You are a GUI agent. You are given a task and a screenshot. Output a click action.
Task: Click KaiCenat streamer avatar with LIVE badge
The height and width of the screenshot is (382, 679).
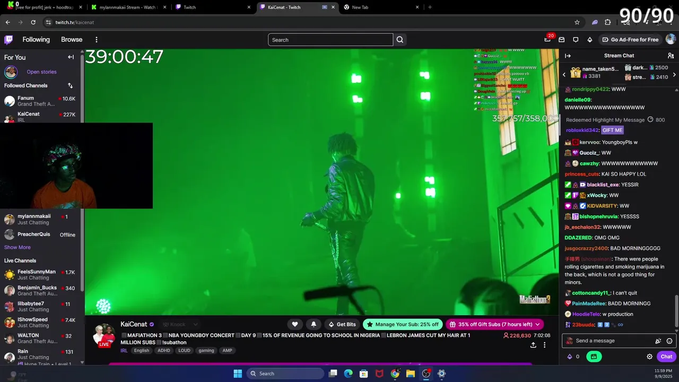pyautogui.click(x=104, y=335)
